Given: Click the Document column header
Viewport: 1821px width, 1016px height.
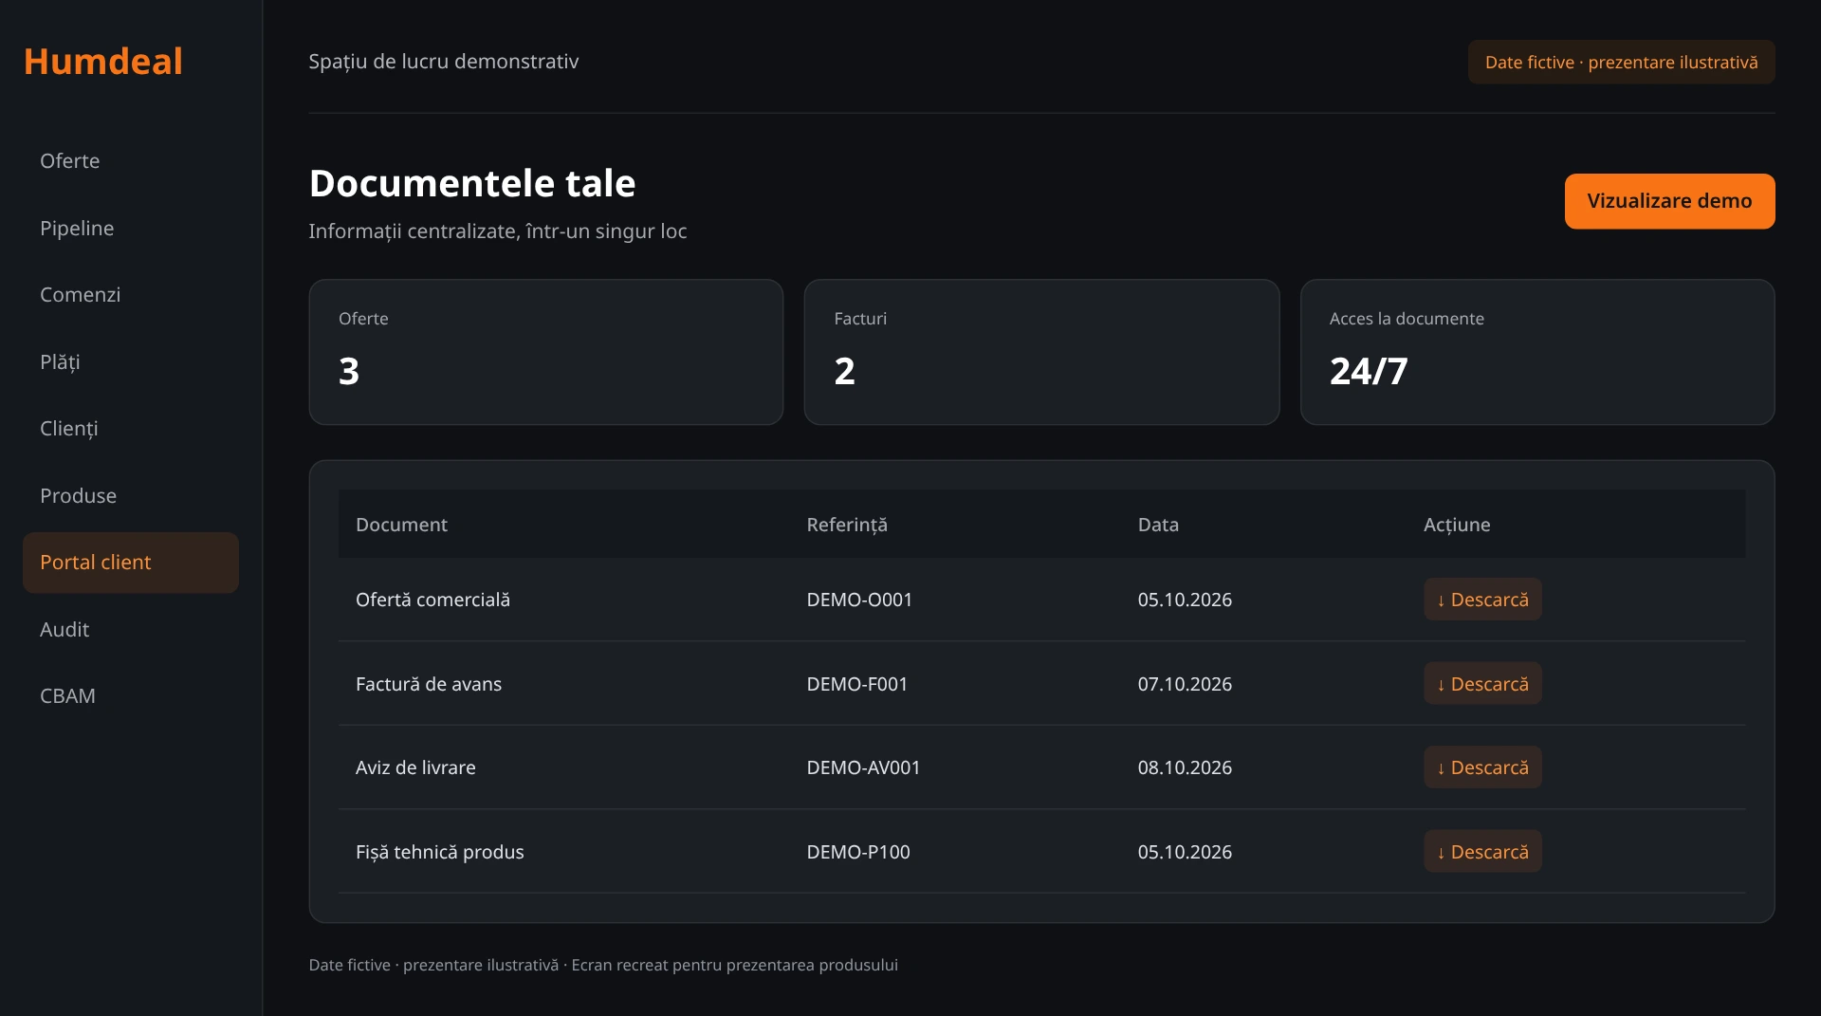Looking at the screenshot, I should [401, 525].
